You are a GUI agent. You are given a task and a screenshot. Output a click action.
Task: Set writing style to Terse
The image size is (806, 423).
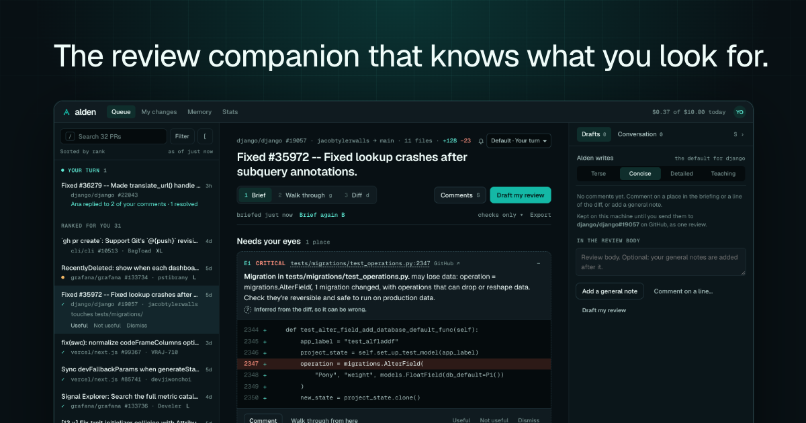click(x=598, y=173)
